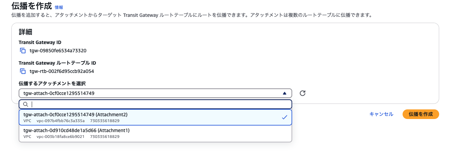
Task: Refresh the attachment list
Action: (303, 93)
